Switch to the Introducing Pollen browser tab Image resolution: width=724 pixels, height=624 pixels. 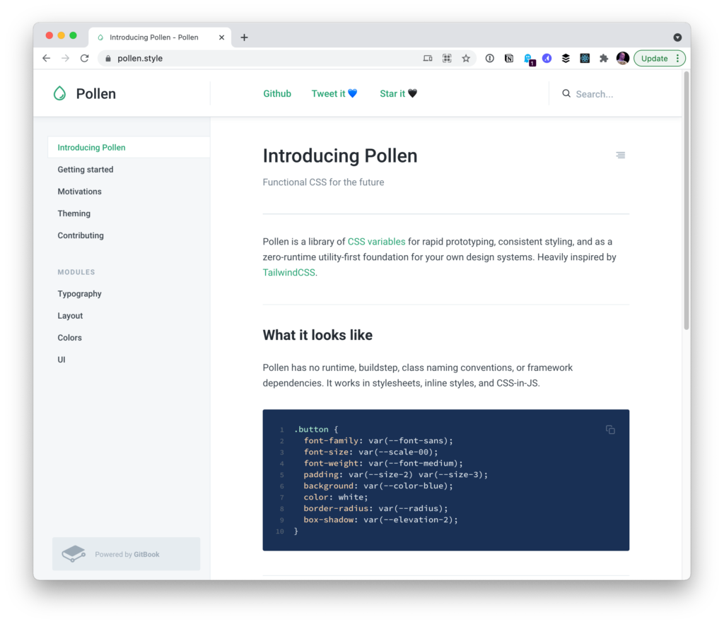tap(160, 37)
